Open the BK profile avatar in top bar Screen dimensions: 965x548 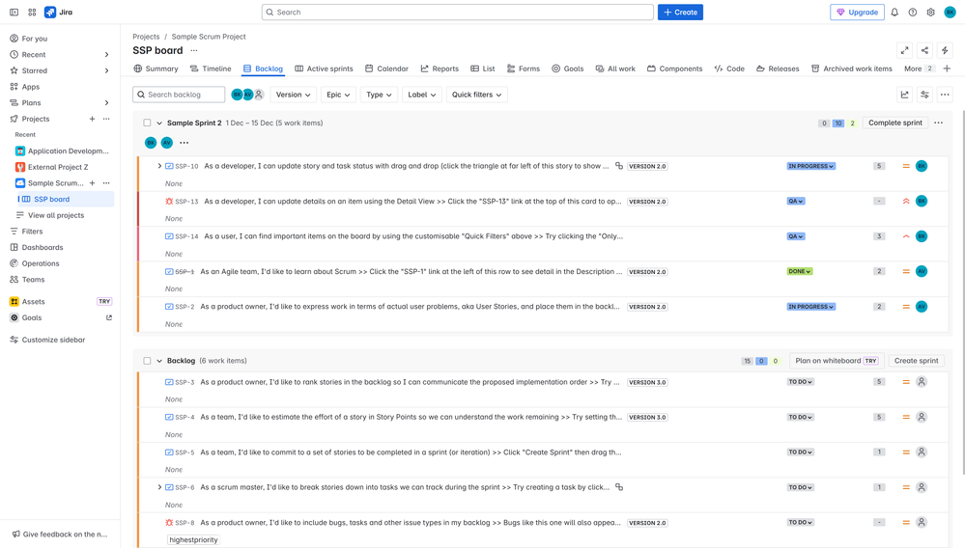click(x=950, y=13)
